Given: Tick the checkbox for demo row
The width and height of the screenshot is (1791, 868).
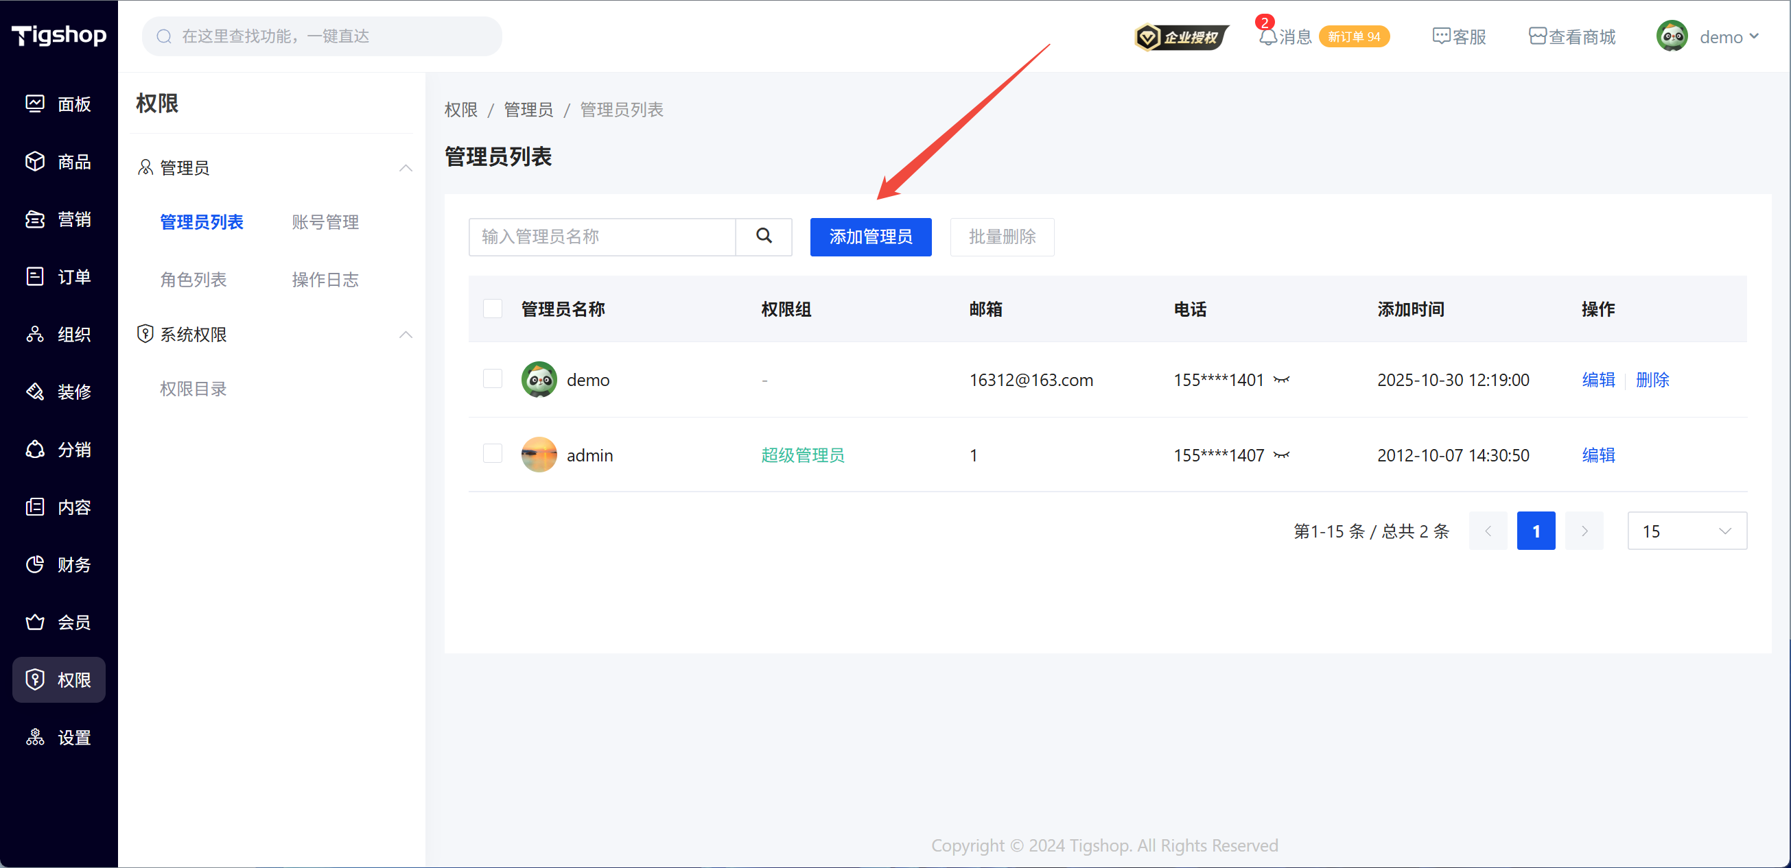Looking at the screenshot, I should click(492, 379).
